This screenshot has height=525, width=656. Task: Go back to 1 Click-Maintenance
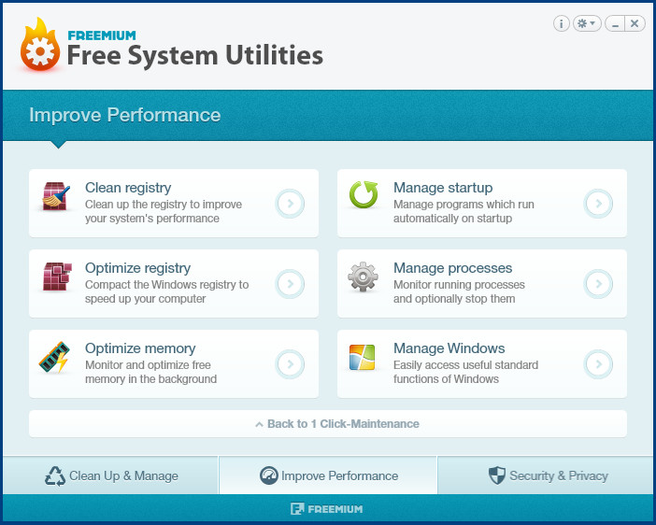click(x=328, y=424)
